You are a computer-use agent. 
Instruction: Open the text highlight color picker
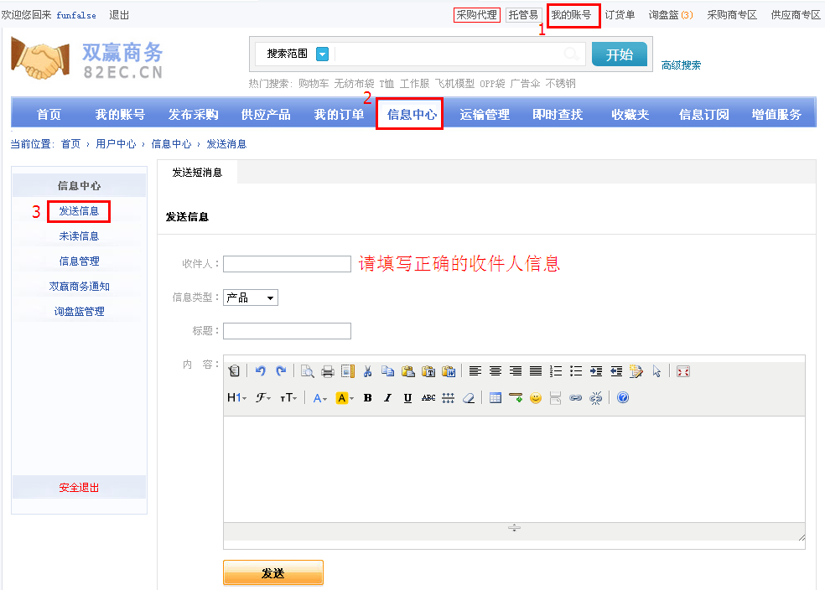345,398
